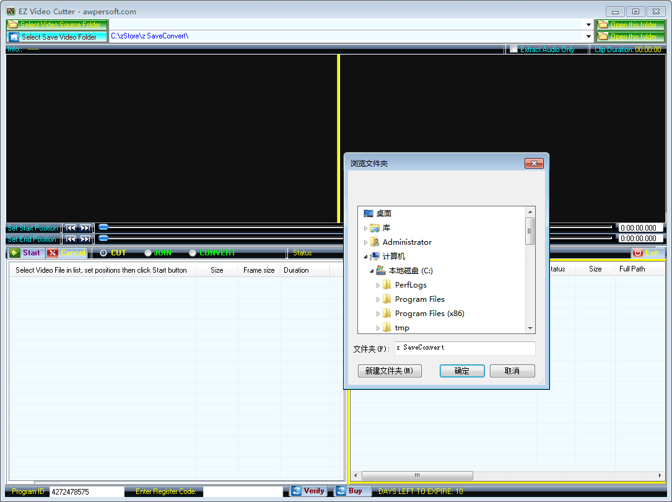Click the Select Video Source Folder icon

[13, 24]
